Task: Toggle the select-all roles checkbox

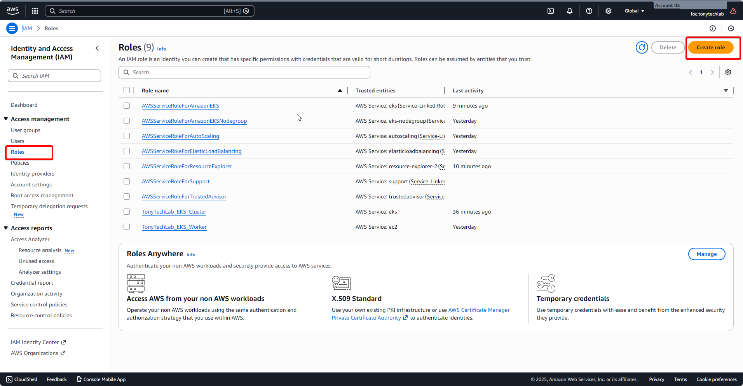Action: (127, 90)
